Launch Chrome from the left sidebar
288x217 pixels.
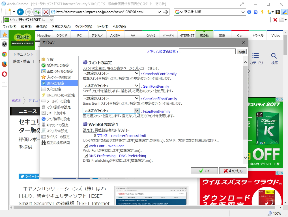tap(4, 54)
